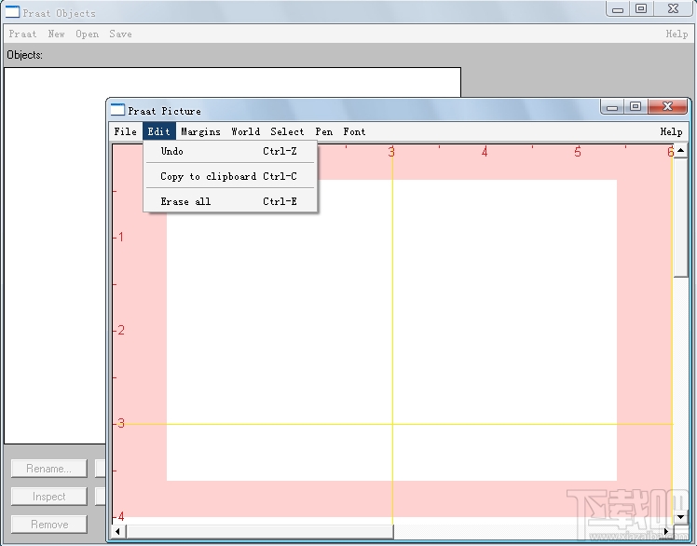Open the Save menu in Praat Objects
The image size is (697, 546).
point(120,34)
